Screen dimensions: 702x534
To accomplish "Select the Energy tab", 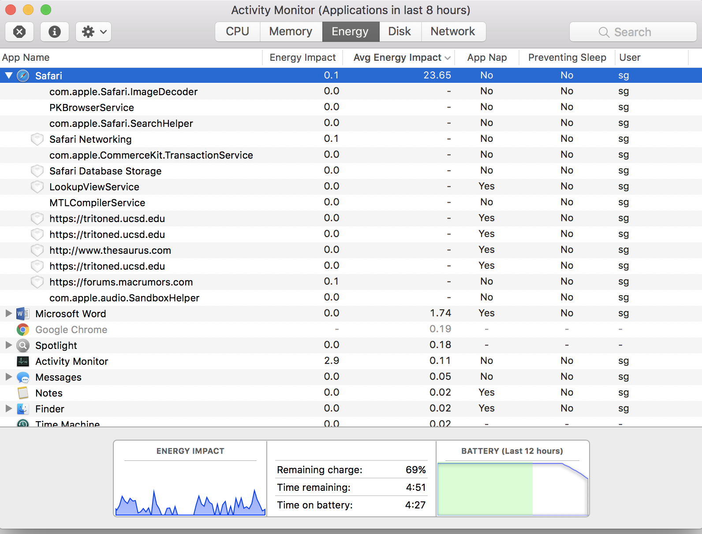I will click(351, 32).
